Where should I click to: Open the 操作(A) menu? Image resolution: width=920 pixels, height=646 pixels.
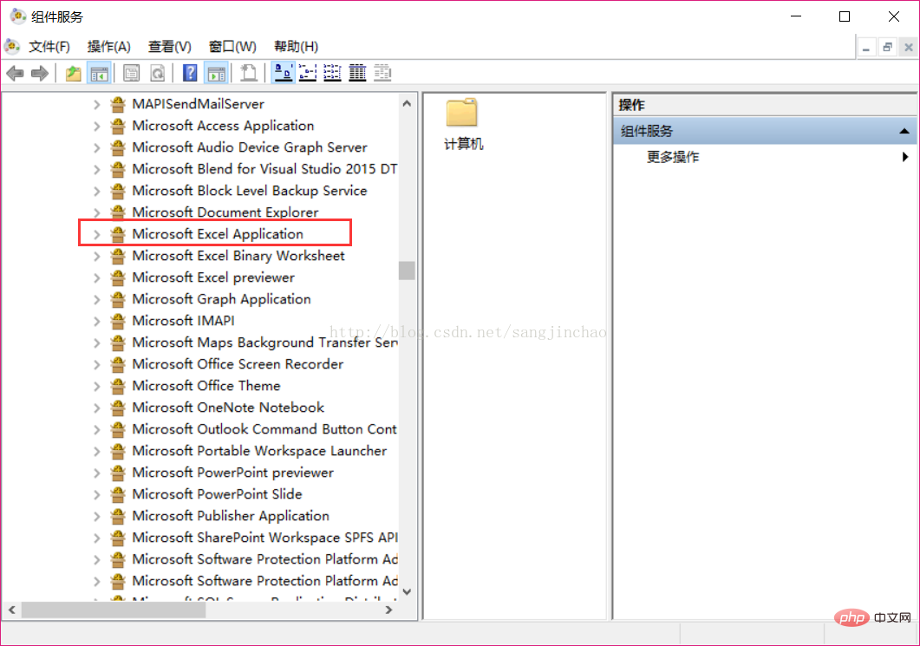pos(108,46)
